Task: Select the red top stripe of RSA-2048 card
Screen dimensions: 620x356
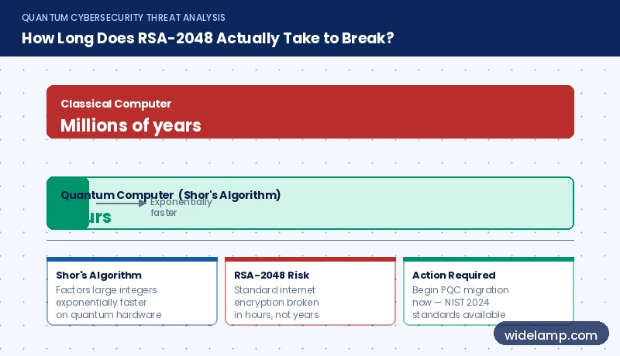Action: tap(311, 259)
